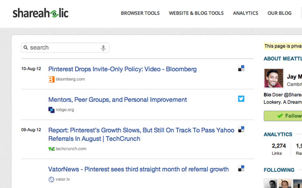Click the Delicious icon beside TechCrunch article

(x=241, y=129)
